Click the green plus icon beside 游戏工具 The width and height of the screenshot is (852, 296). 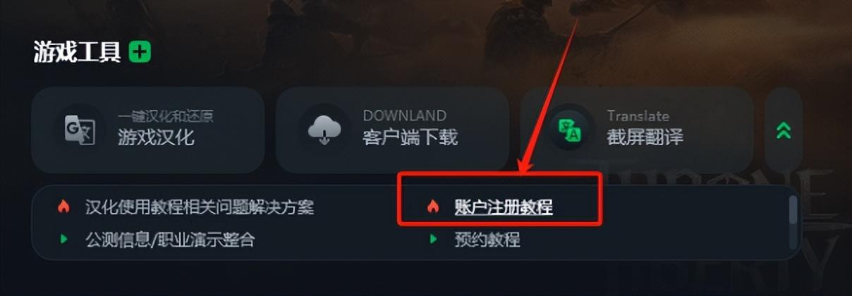pos(140,51)
